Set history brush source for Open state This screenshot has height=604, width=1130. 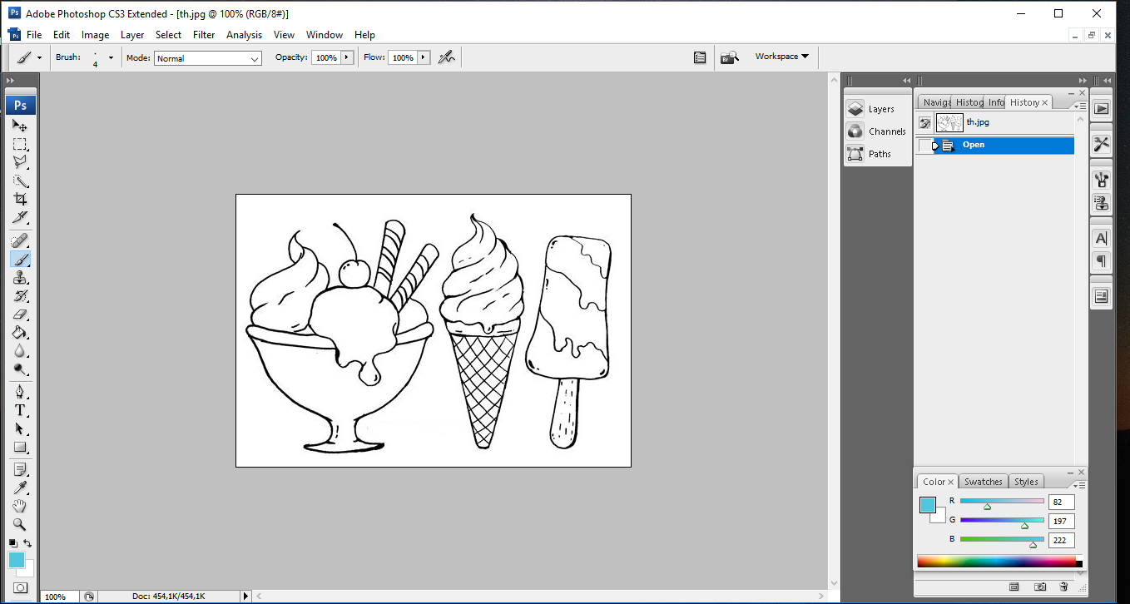coord(924,146)
